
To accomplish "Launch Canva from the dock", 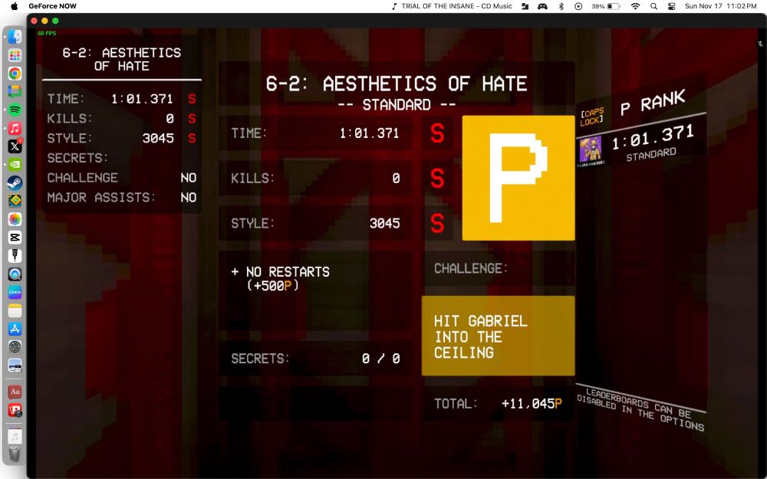I will (15, 292).
